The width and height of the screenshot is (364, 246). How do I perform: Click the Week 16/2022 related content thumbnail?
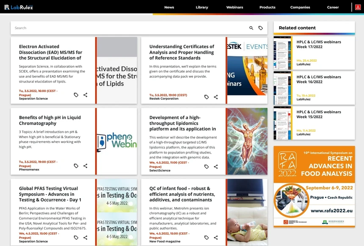point(282,88)
